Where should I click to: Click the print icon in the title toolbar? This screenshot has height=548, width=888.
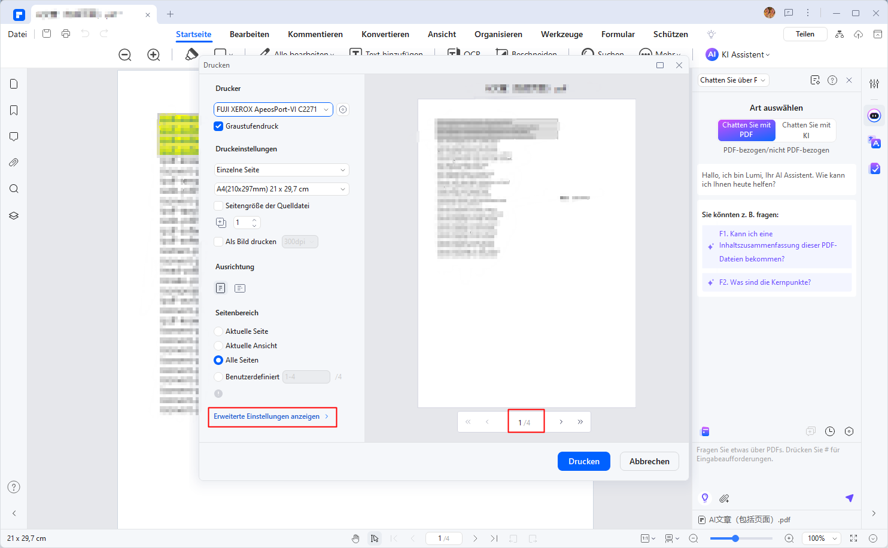[66, 34]
